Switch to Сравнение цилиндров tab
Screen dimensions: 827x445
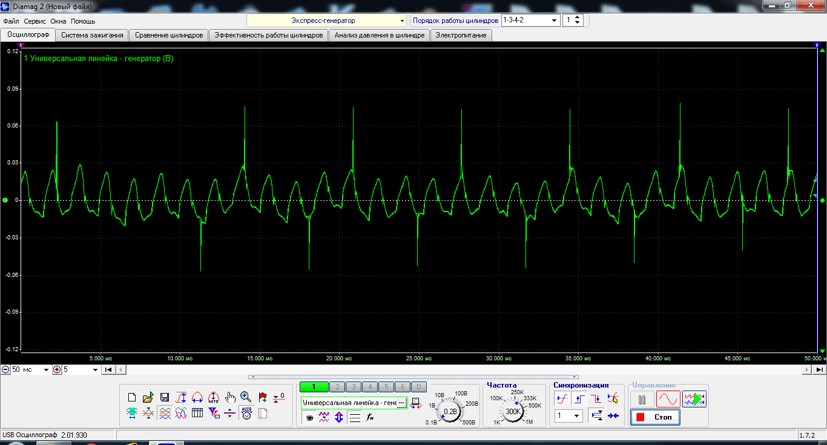169,35
